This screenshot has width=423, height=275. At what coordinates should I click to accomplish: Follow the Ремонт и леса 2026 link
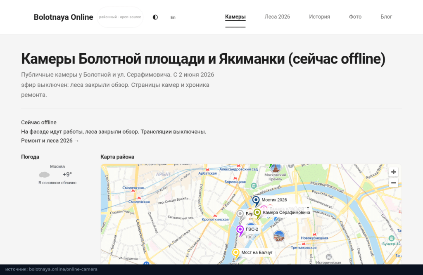click(x=50, y=140)
